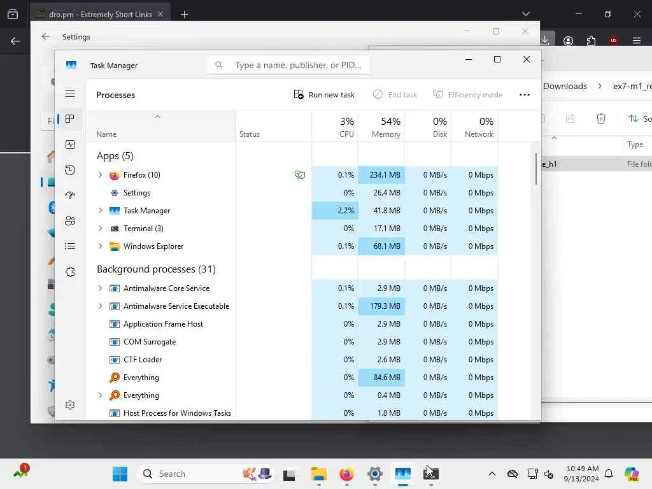Open Terminal from the taskbar
The height and width of the screenshot is (489, 652).
(x=431, y=474)
